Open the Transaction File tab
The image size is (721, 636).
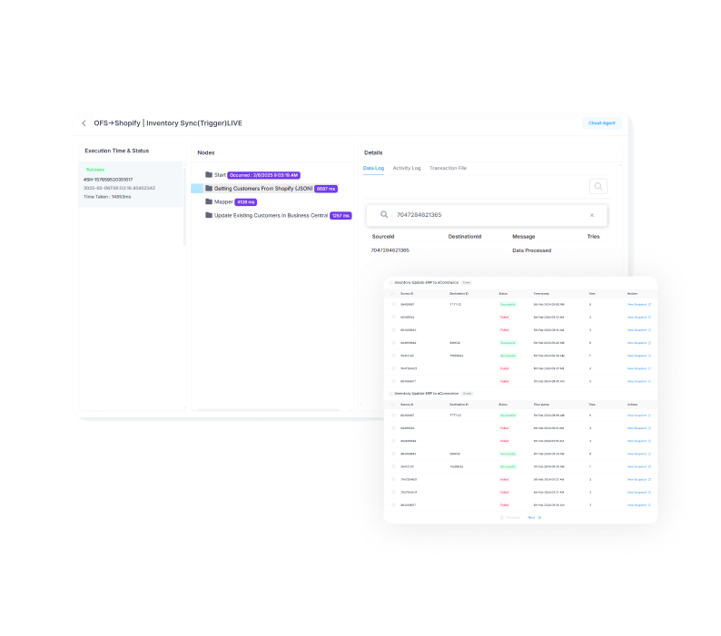(448, 168)
